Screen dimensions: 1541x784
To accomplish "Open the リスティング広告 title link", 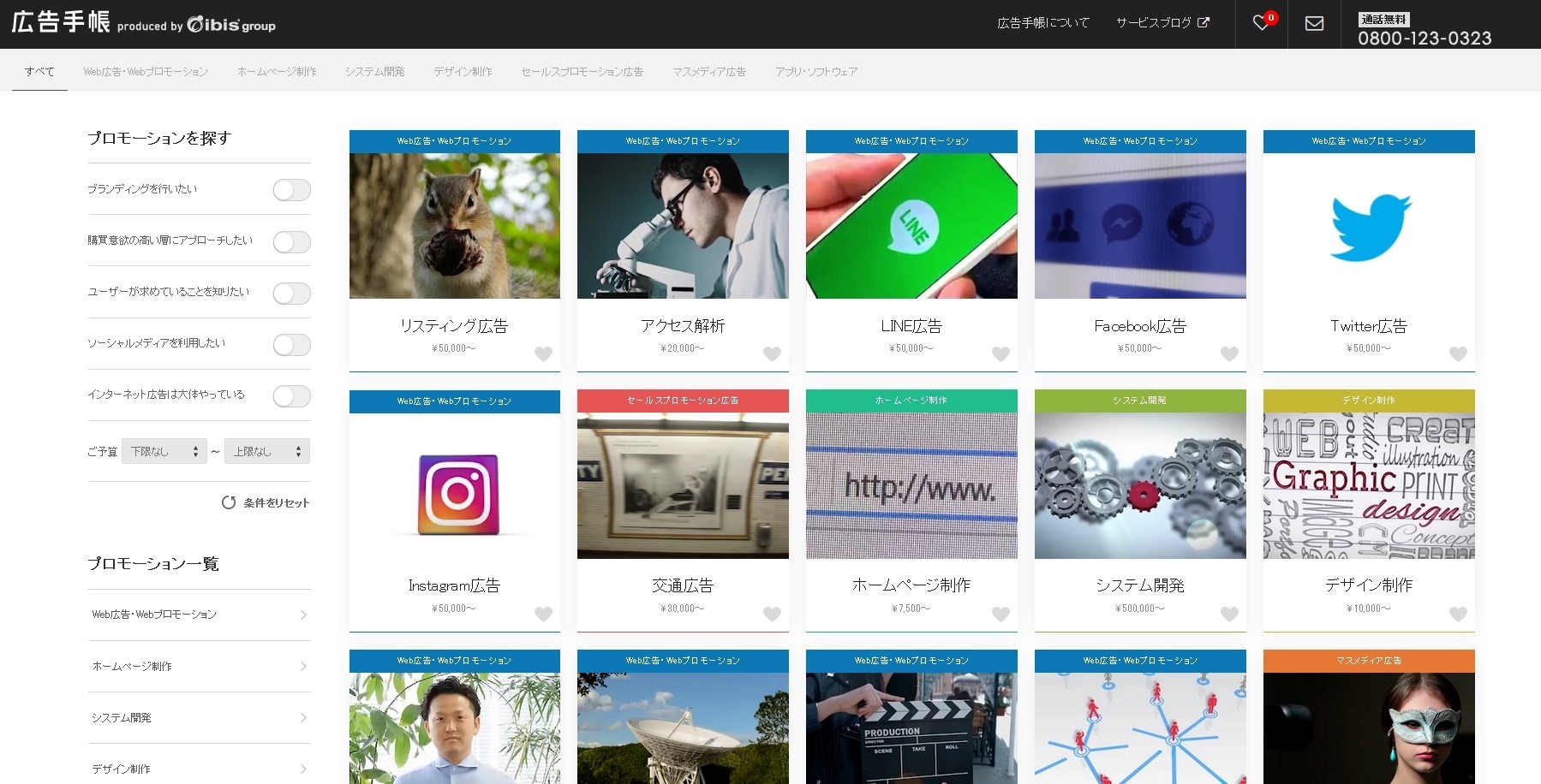I will pyautogui.click(x=454, y=326).
